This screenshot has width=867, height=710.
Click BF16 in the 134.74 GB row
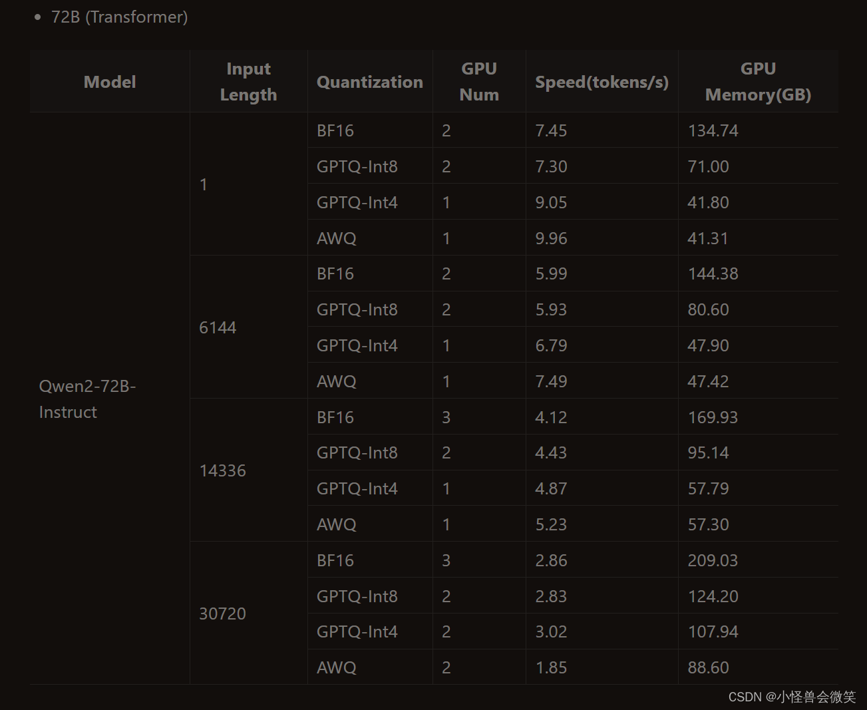click(335, 130)
